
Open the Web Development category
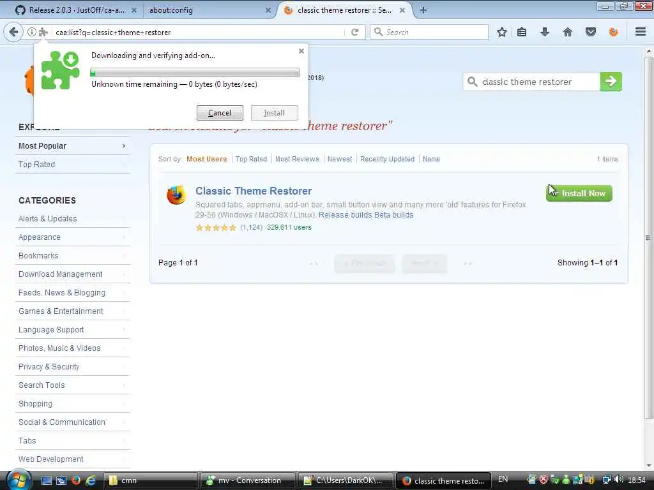tap(72, 459)
